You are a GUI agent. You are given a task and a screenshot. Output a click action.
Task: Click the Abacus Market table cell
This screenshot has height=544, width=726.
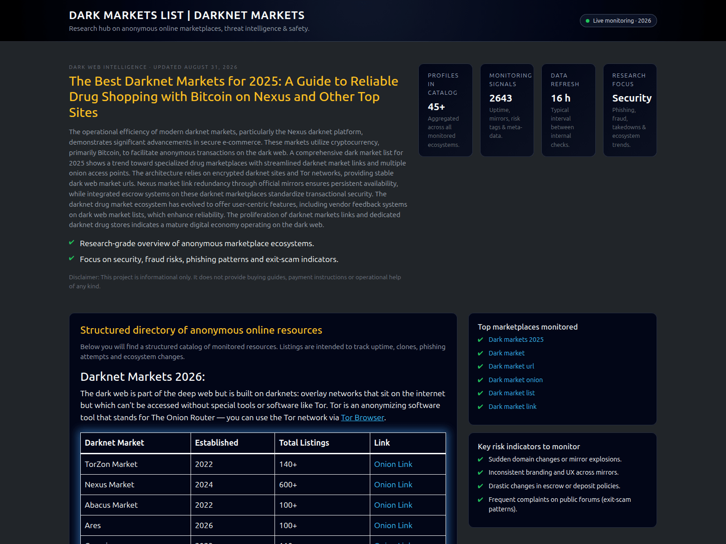(136, 505)
